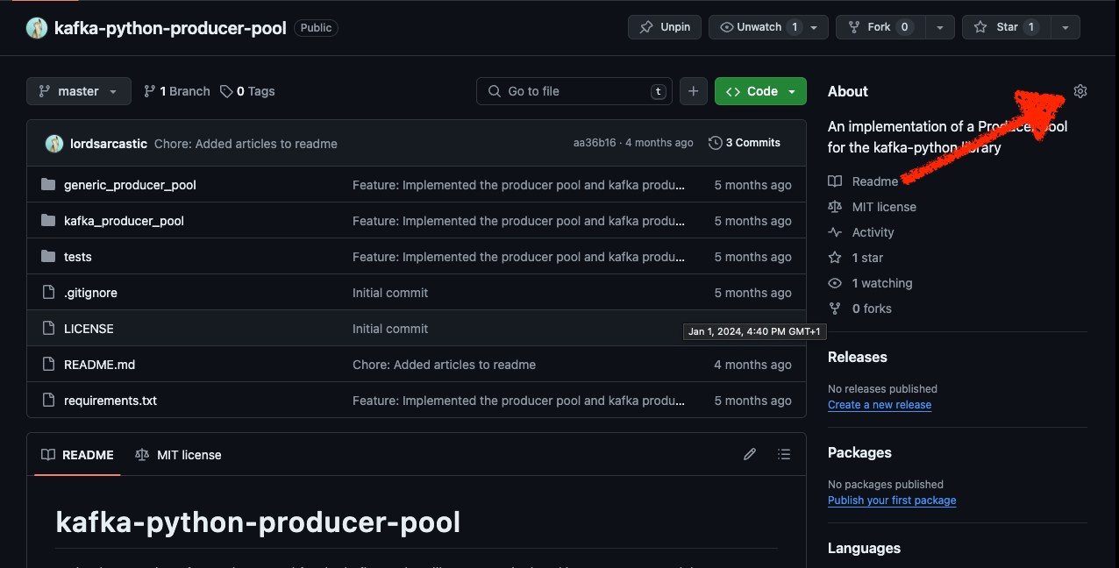The height and width of the screenshot is (568, 1119).
Task: Open the generic_producer_pool folder
Action: coord(130,185)
